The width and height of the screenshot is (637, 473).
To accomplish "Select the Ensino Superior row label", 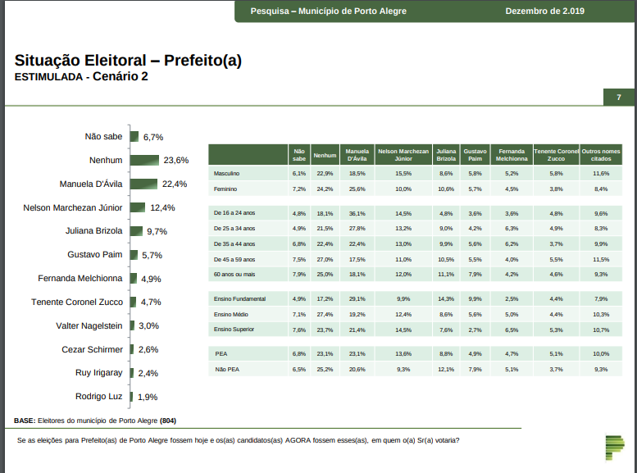I will click(234, 329).
